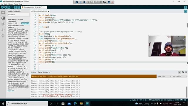Click 'C++' language in status bar
This screenshot has height=106, width=188.
[x=146, y=100]
